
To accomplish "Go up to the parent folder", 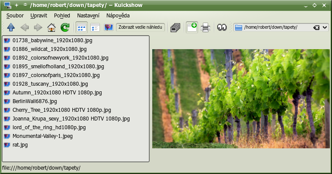I will click(x=11, y=27).
